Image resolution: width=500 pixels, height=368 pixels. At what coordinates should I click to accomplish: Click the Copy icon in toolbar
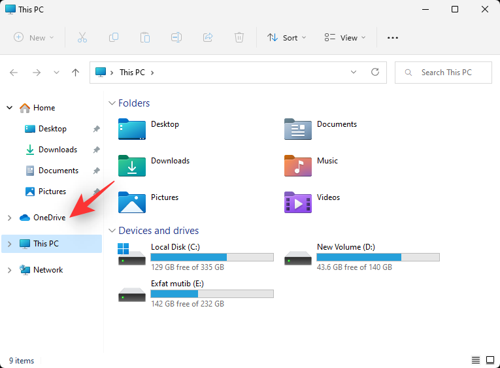click(114, 37)
